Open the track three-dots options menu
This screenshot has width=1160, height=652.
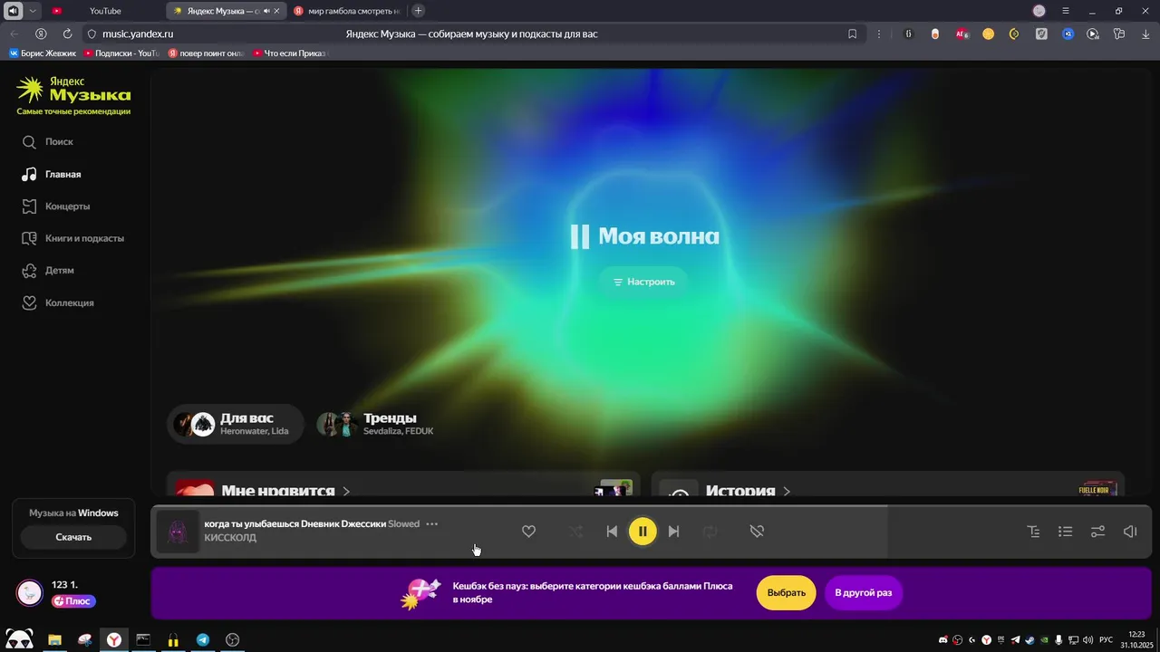[432, 523]
